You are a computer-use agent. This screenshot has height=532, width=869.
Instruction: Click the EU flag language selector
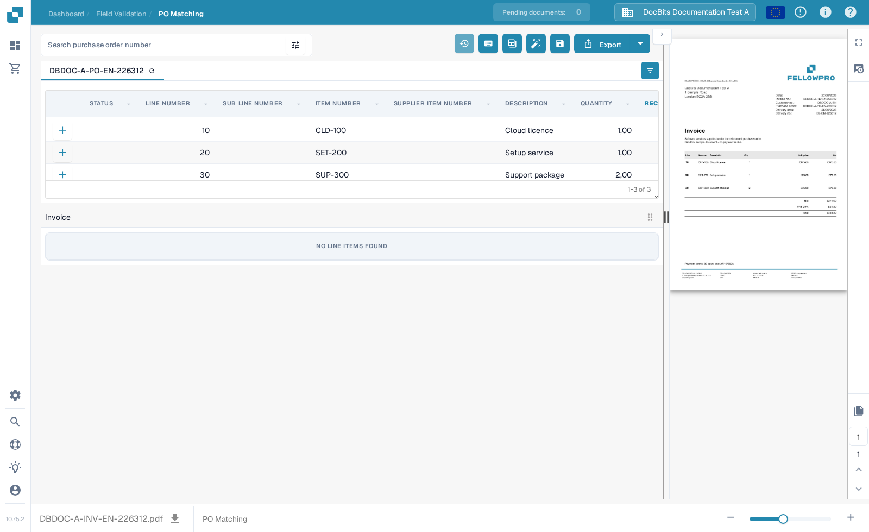(776, 12)
